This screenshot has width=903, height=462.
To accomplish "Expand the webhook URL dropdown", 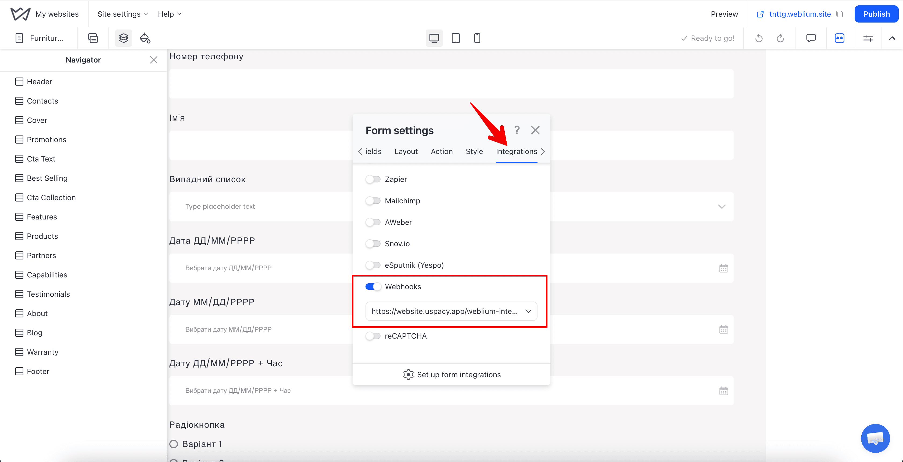I will [451, 311].
